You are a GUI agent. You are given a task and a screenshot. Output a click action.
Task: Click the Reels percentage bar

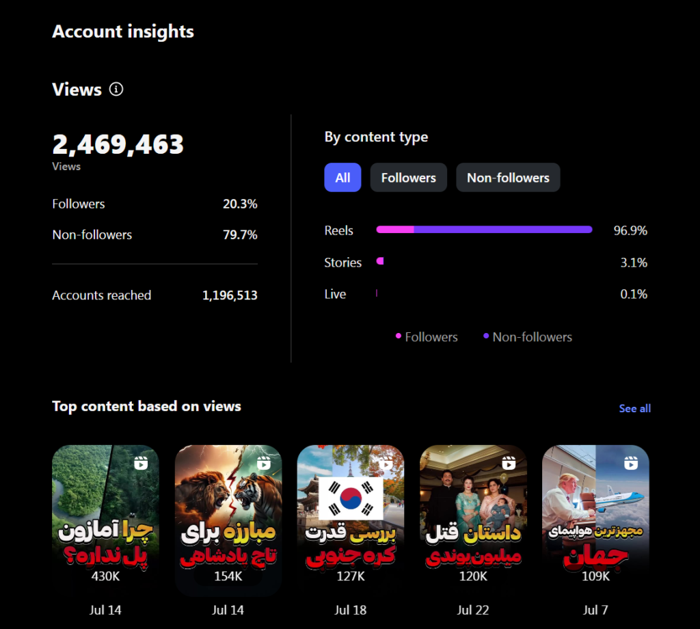pyautogui.click(x=484, y=230)
